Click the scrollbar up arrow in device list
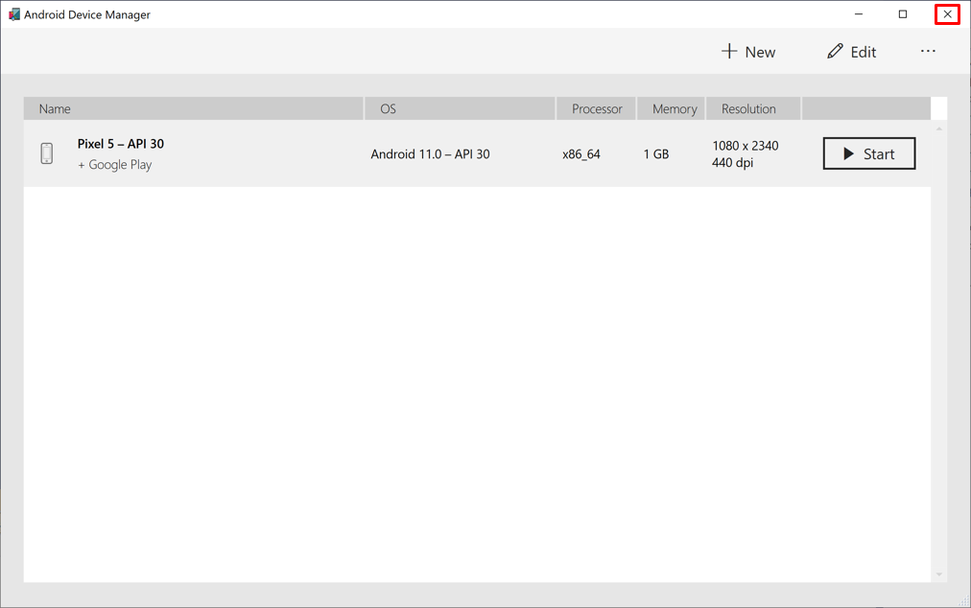Image resolution: width=971 pixels, height=608 pixels. (939, 129)
